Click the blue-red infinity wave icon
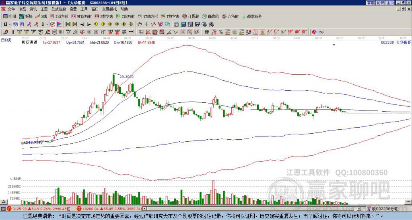The height and width of the screenshot is (220, 412). pos(321,32)
